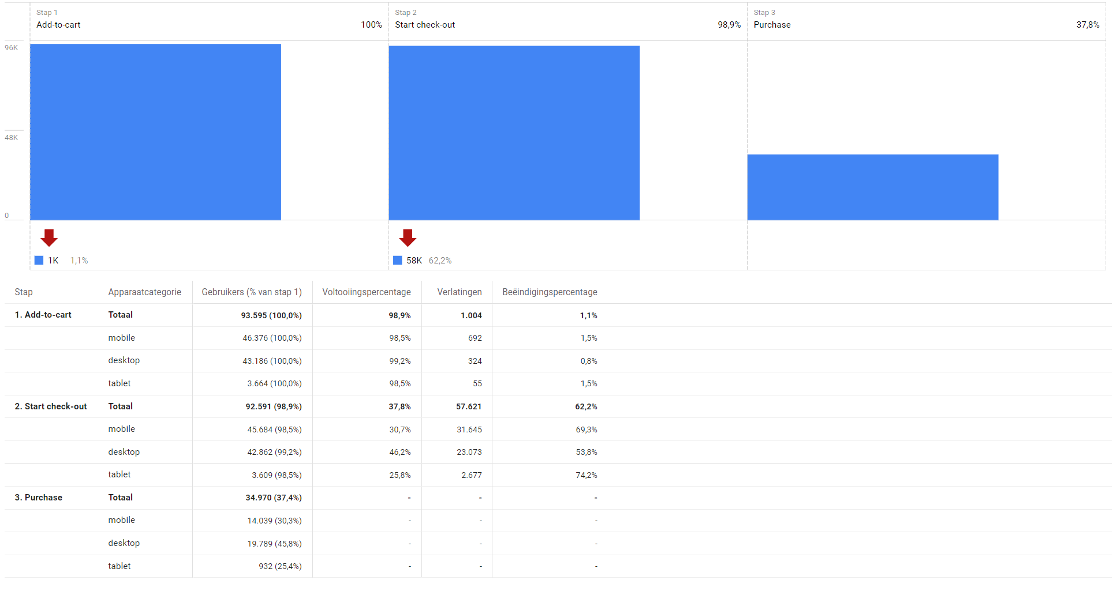Viewport: 1113px width, 614px height.
Task: Click the Apparaatcategorie column header
Action: click(144, 292)
